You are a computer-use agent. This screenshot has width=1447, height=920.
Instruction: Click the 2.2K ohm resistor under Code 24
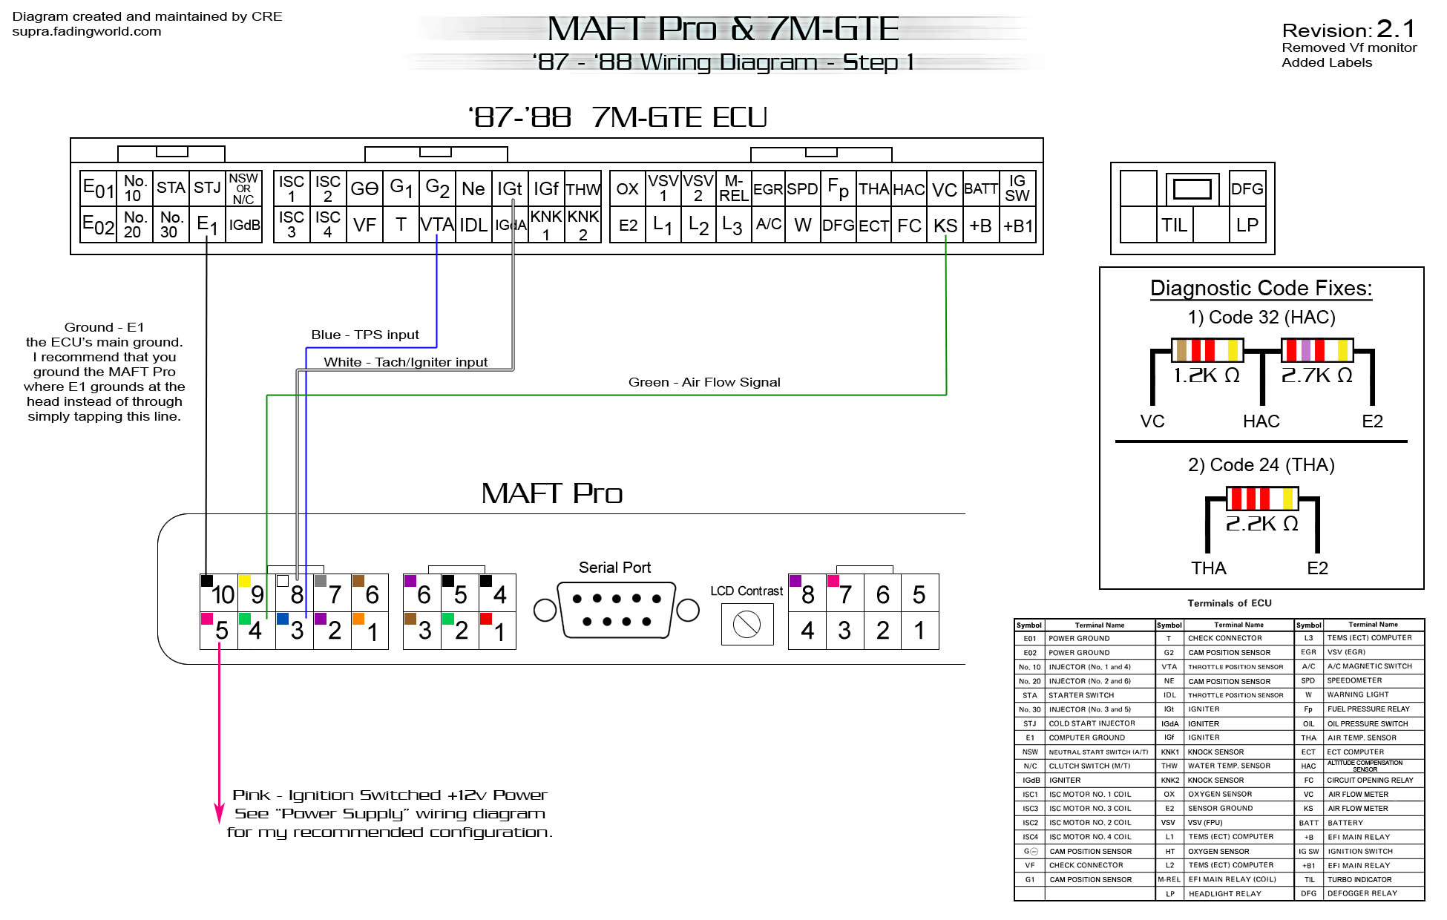coord(1261,498)
